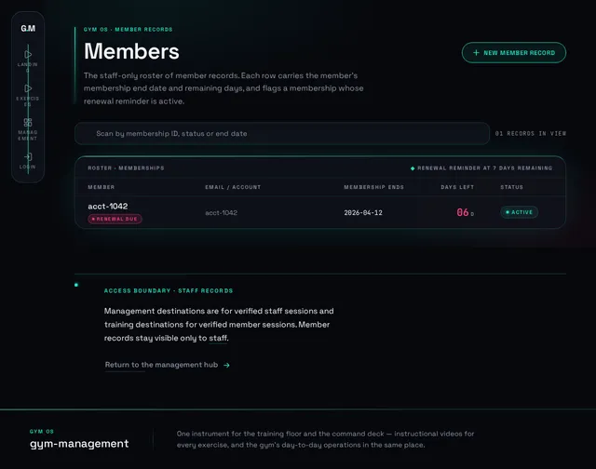Open member acct-1042 record name
The width and height of the screenshot is (596, 469).
(108, 207)
